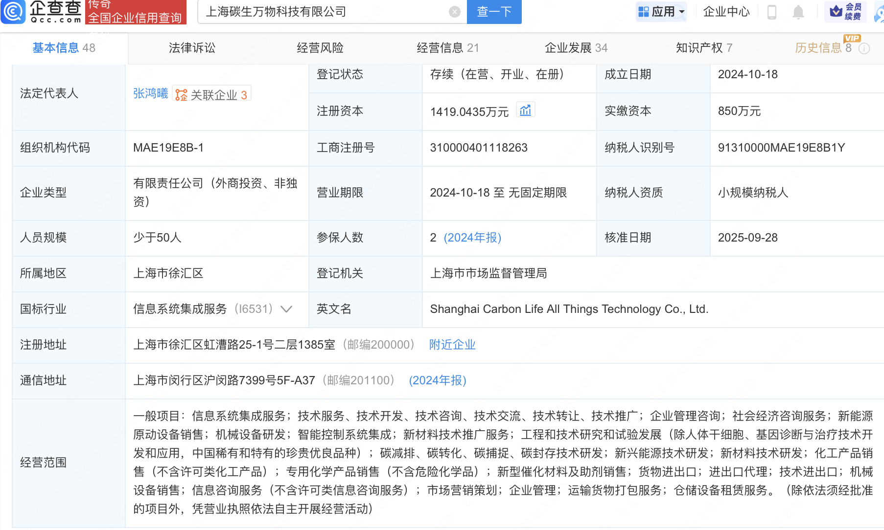Switch to the 法律诉讼 tab

tap(192, 48)
